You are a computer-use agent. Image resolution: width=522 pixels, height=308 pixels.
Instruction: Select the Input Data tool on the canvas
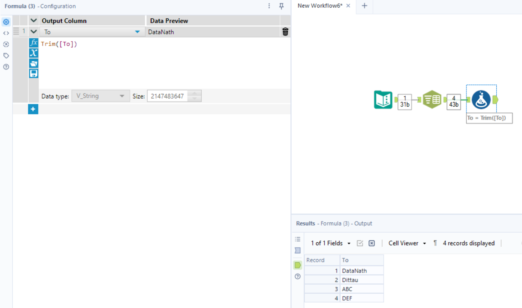click(383, 99)
